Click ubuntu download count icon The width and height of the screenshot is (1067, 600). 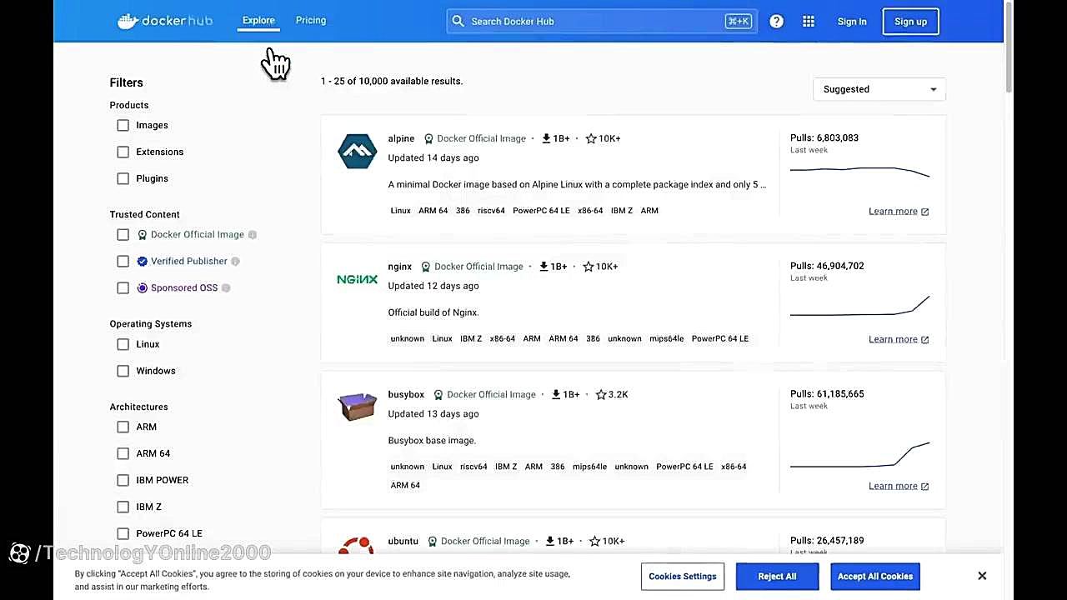[x=549, y=541]
